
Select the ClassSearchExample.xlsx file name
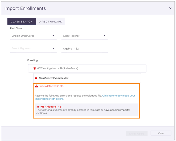click(54, 78)
